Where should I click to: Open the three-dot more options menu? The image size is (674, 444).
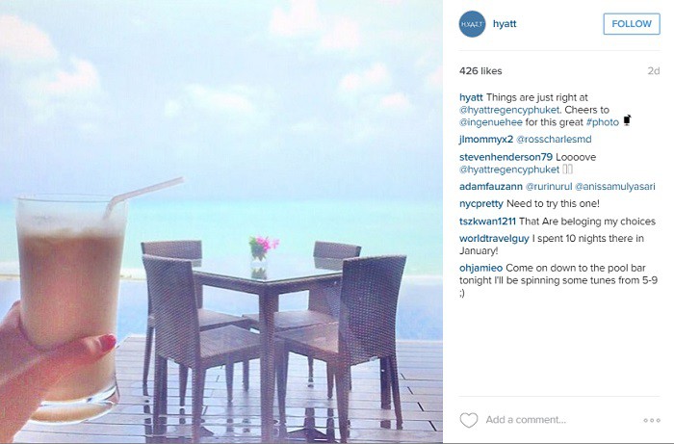click(652, 420)
